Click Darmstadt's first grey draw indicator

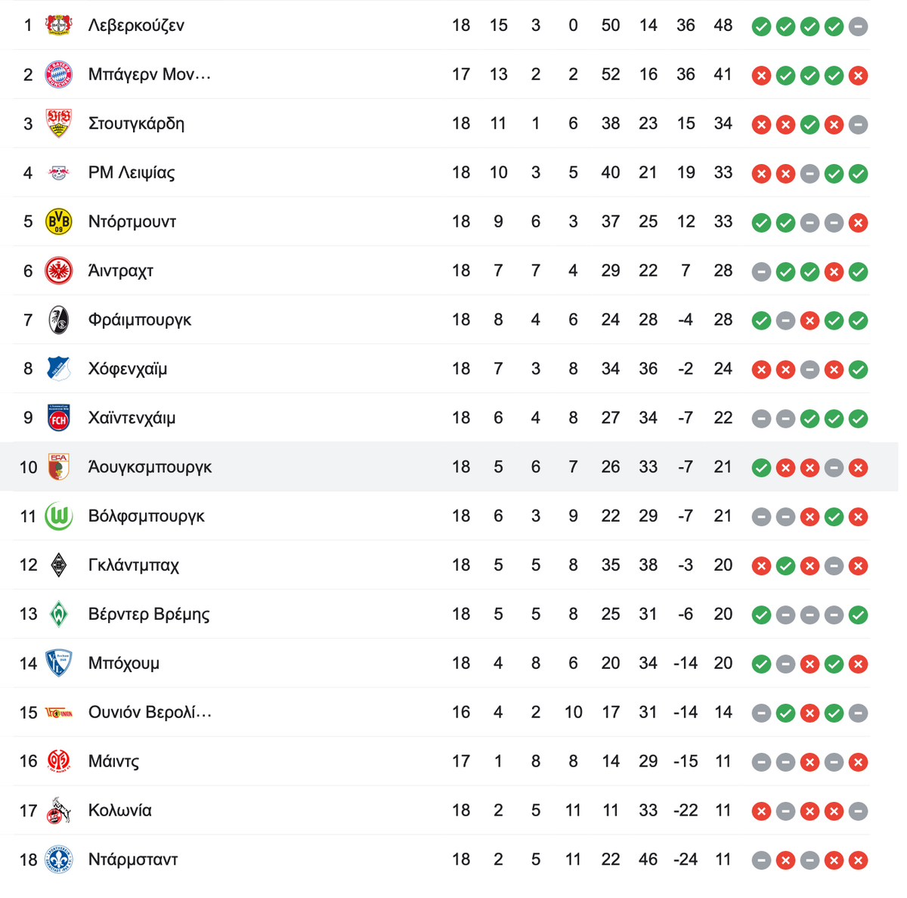[761, 860]
